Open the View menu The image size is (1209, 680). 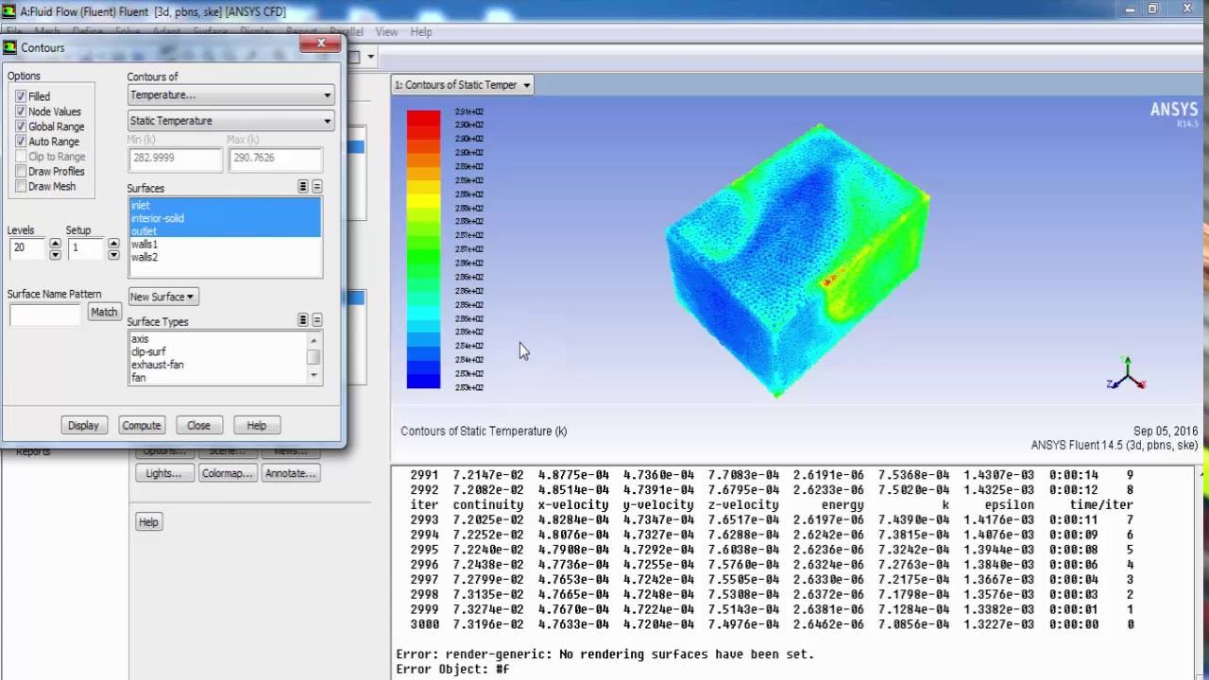click(386, 32)
